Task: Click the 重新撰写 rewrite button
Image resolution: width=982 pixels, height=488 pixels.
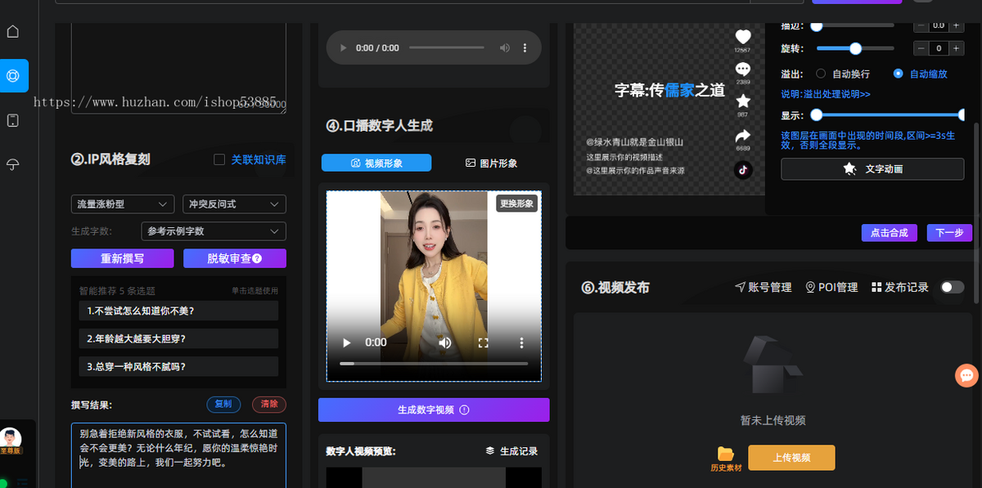Action: (123, 258)
